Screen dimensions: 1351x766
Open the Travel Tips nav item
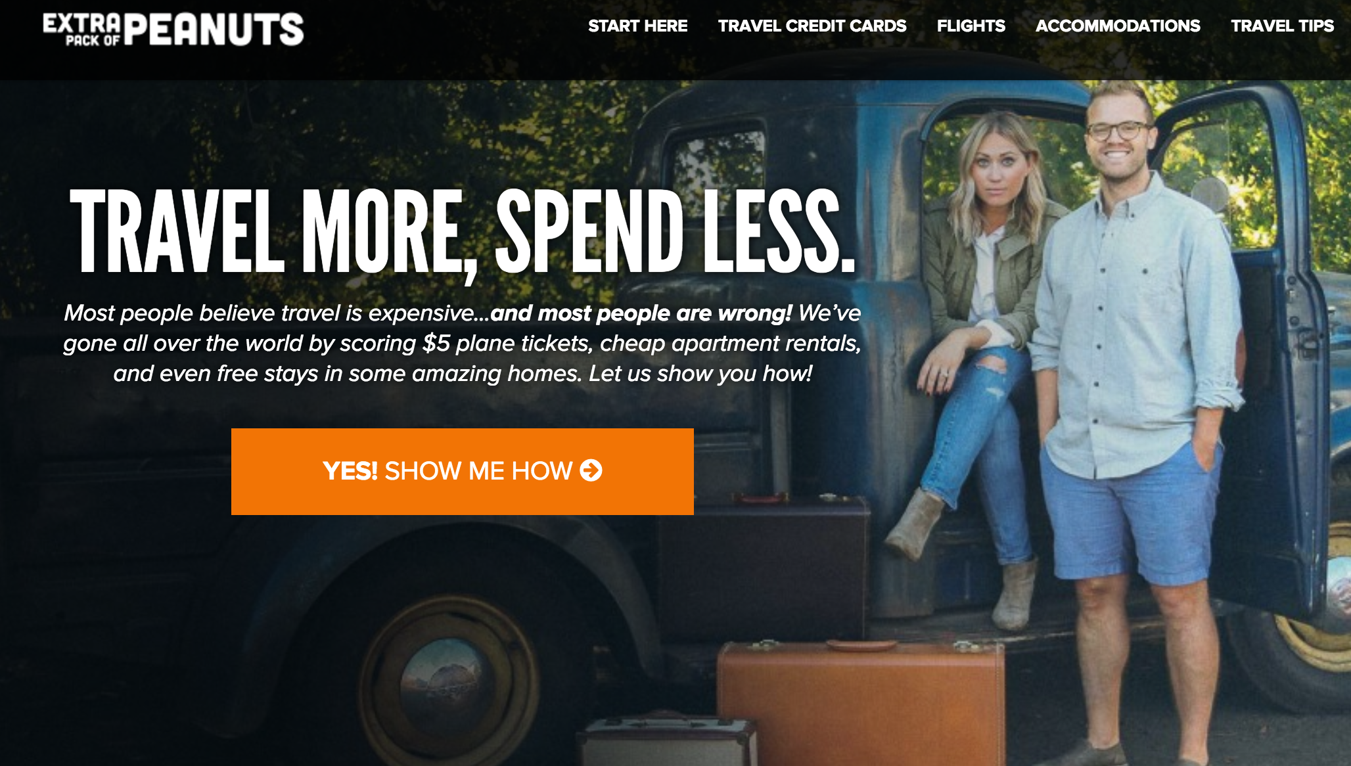point(1282,26)
